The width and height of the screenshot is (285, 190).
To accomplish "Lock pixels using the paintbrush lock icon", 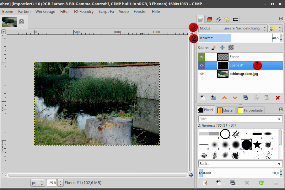I will 213,48.
